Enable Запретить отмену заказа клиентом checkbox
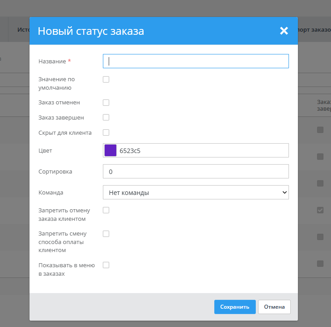Image resolution: width=331 pixels, height=327 pixels. click(106, 210)
